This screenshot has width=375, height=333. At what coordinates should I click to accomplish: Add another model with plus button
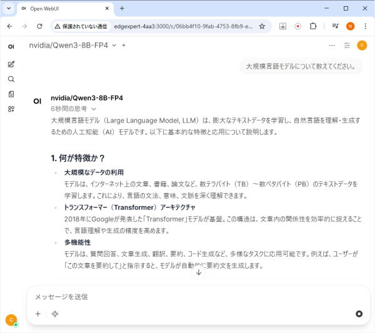[124, 46]
